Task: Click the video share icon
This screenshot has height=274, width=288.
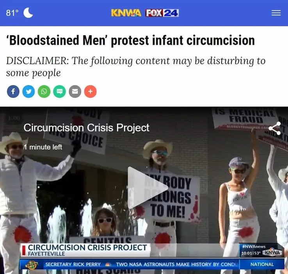Action: click(x=275, y=128)
